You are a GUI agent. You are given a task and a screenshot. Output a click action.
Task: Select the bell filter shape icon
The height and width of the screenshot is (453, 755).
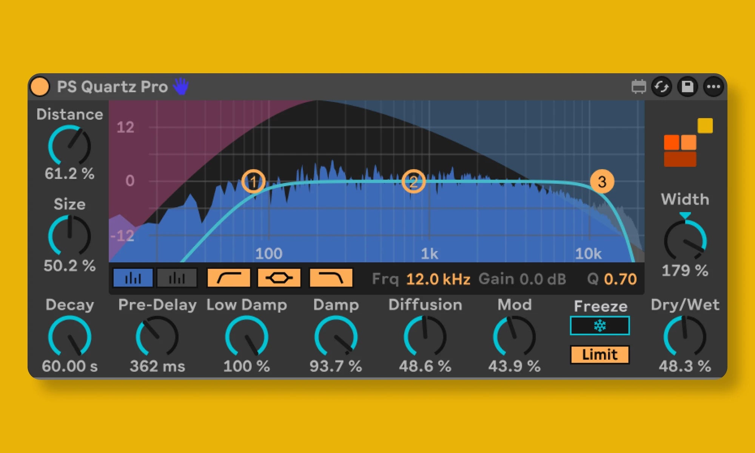[279, 278]
